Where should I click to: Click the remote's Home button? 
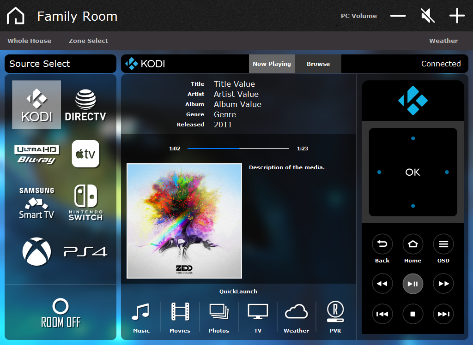tap(412, 244)
